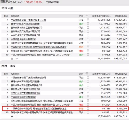Click 深圳市金汇荣盛 fund name in 中报 table

(42, 43)
